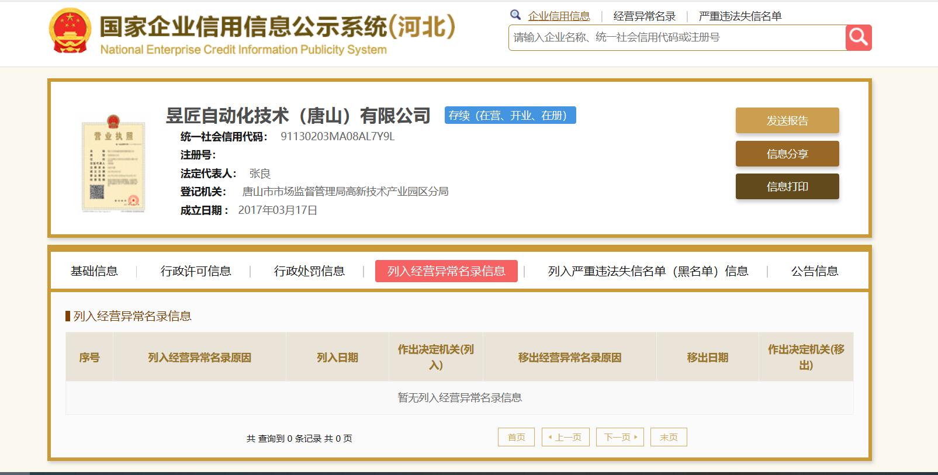Click the 列入日期 column header
This screenshot has width=938, height=475.
pos(337,357)
